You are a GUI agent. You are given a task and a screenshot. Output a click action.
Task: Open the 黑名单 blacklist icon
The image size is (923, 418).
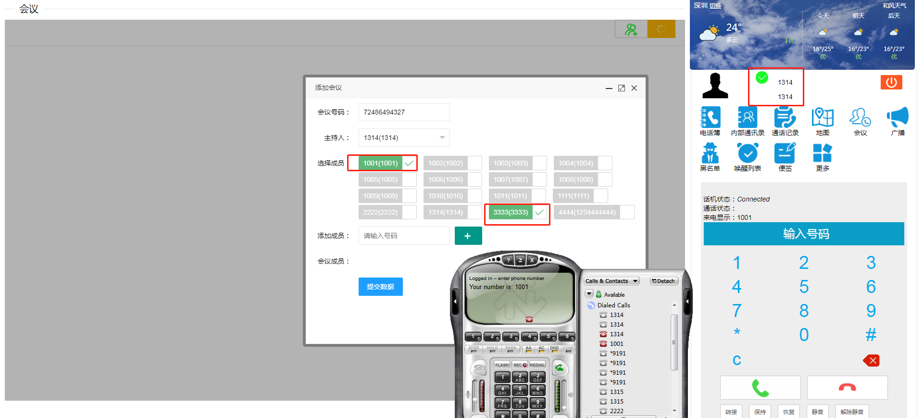click(710, 153)
